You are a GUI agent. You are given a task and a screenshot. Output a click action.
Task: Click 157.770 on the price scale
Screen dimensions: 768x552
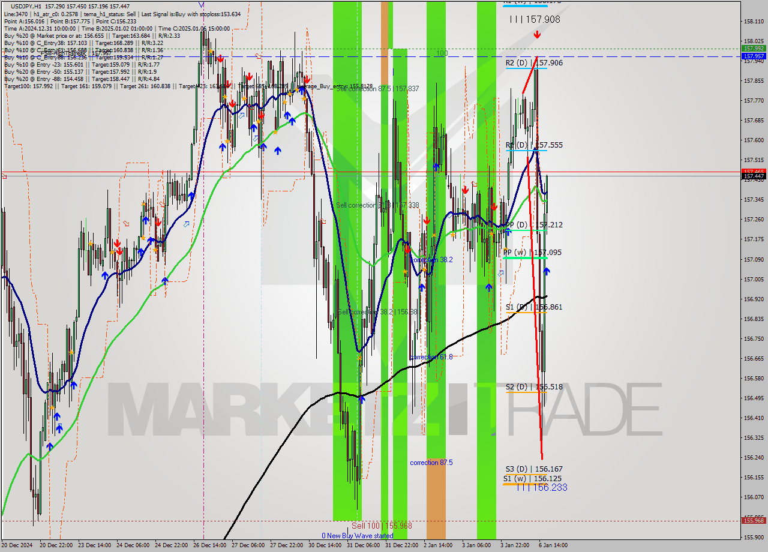(754, 100)
